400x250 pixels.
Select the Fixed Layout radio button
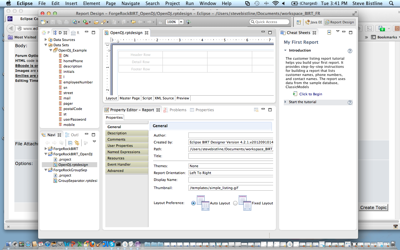pyautogui.click(x=235, y=203)
